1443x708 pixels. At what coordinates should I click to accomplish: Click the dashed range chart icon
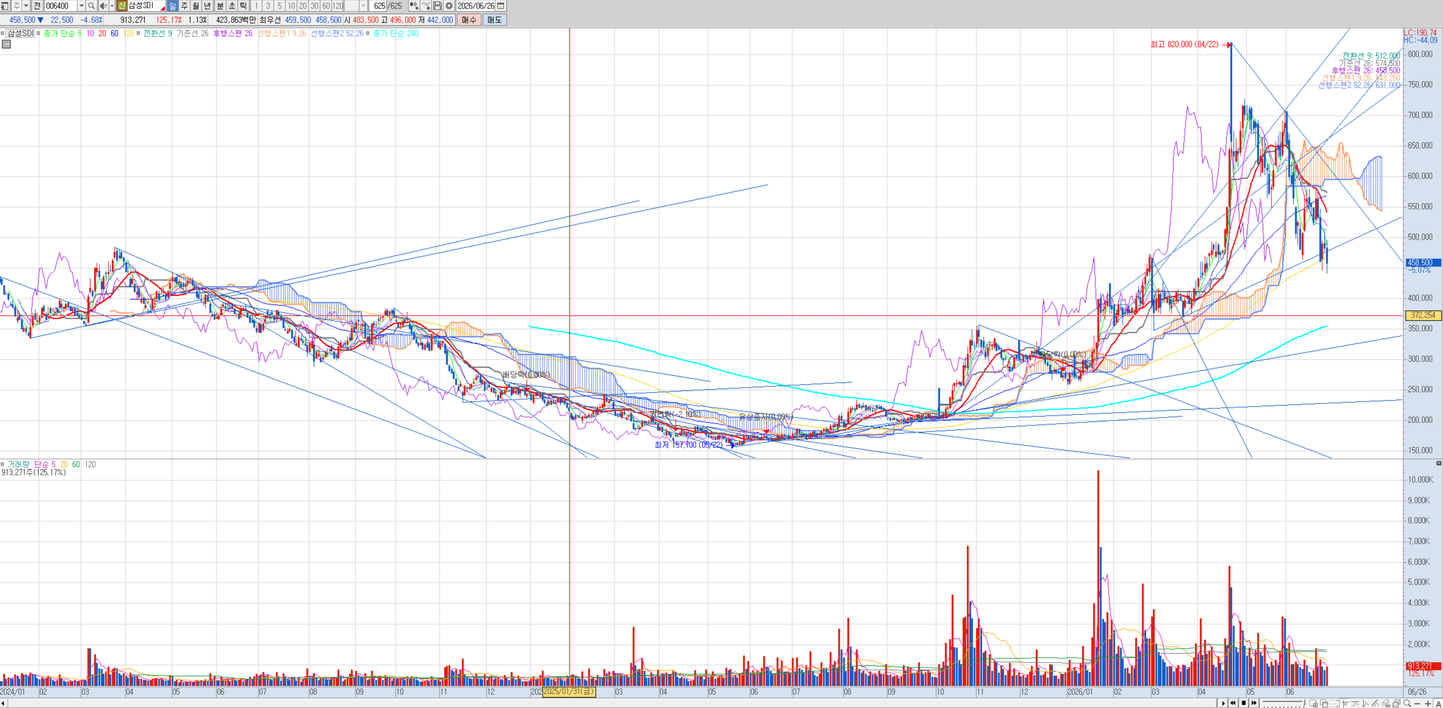click(x=1334, y=704)
